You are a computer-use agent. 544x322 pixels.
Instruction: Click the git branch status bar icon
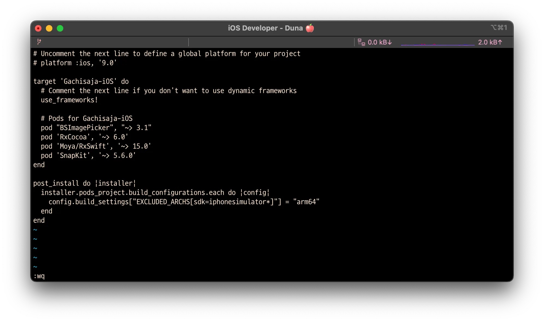(39, 42)
